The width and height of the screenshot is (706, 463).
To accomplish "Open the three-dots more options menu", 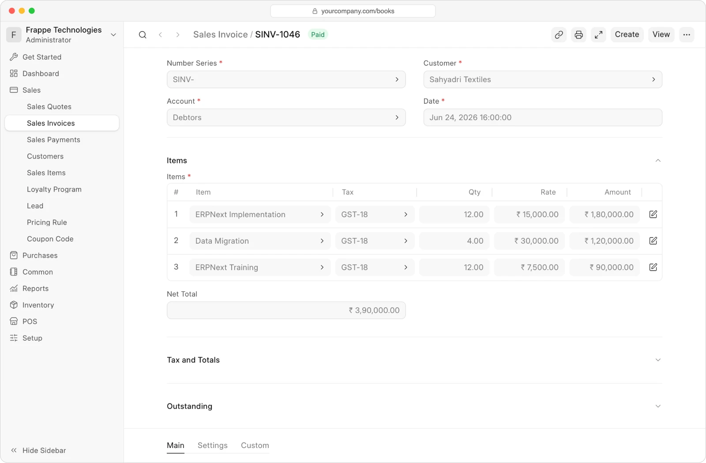I will (x=687, y=34).
